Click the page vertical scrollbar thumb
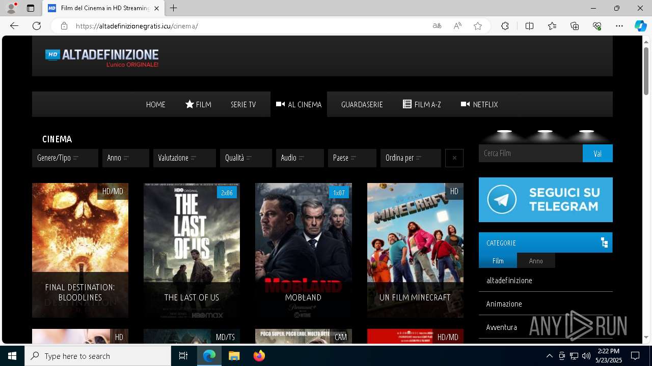Image resolution: width=652 pixels, height=366 pixels. click(x=646, y=71)
